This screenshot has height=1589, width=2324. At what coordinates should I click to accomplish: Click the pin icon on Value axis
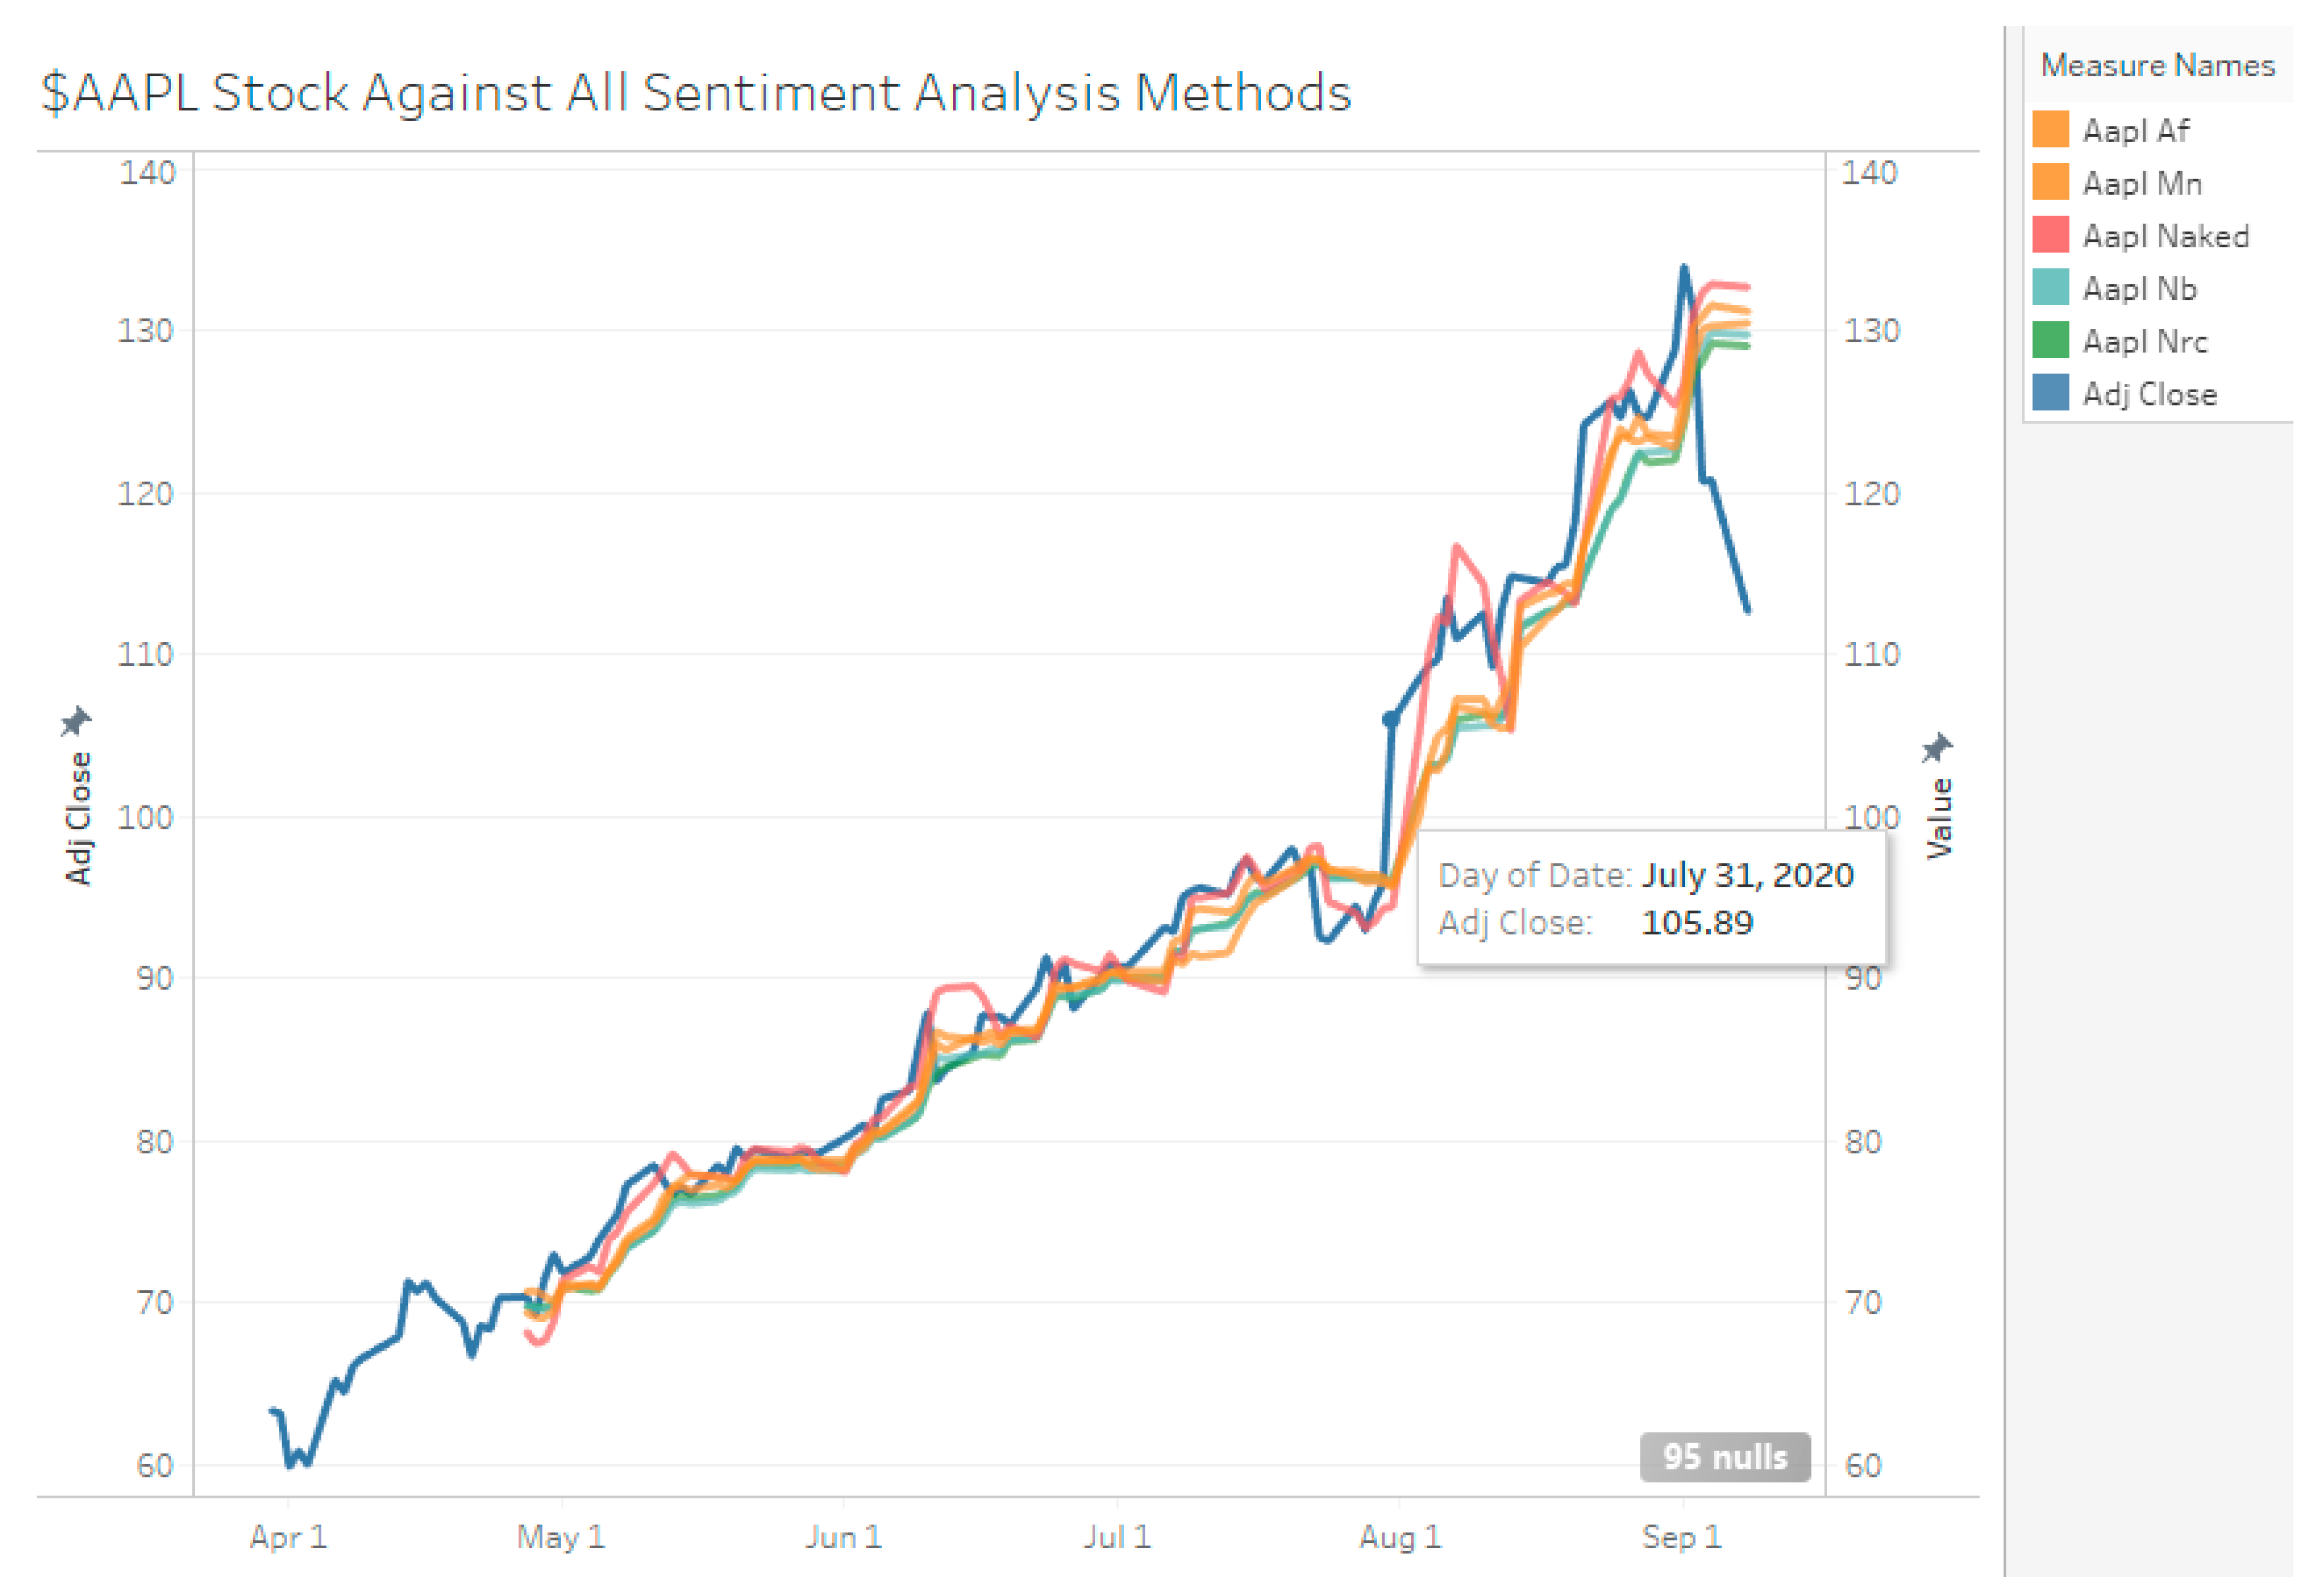click(1937, 747)
